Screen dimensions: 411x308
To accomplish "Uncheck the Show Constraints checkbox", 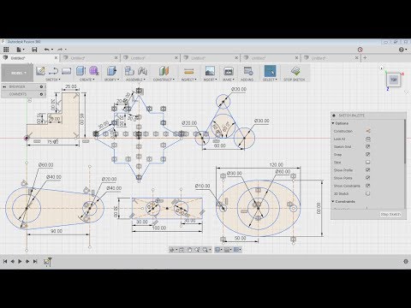I will coord(368,186).
